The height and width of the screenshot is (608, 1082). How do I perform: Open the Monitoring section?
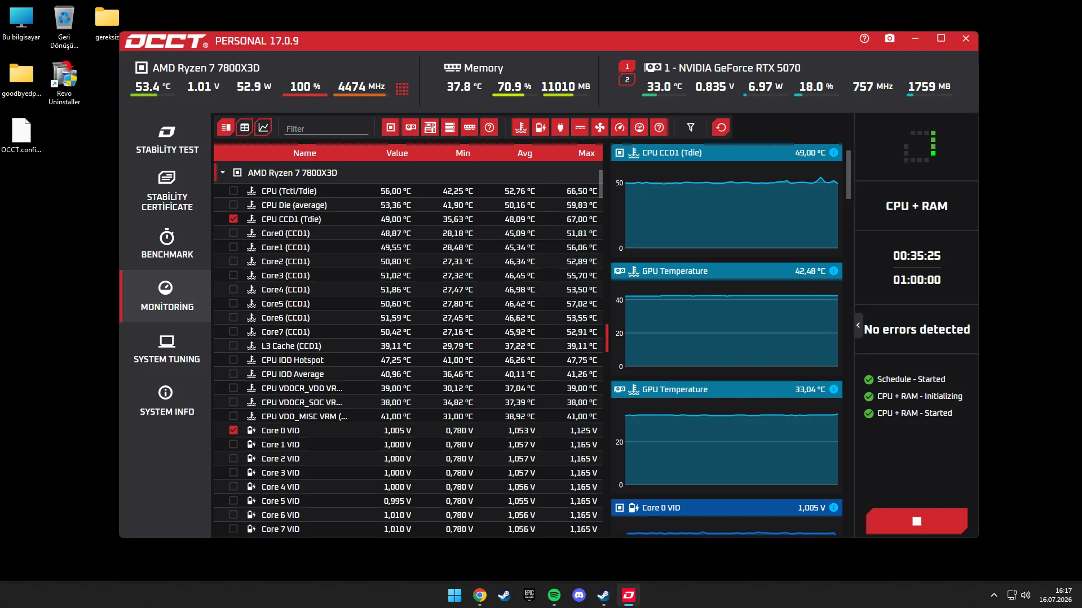coord(167,296)
